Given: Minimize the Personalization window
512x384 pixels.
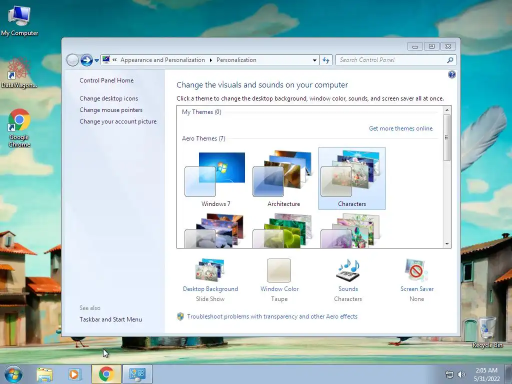Looking at the screenshot, I should (415, 46).
